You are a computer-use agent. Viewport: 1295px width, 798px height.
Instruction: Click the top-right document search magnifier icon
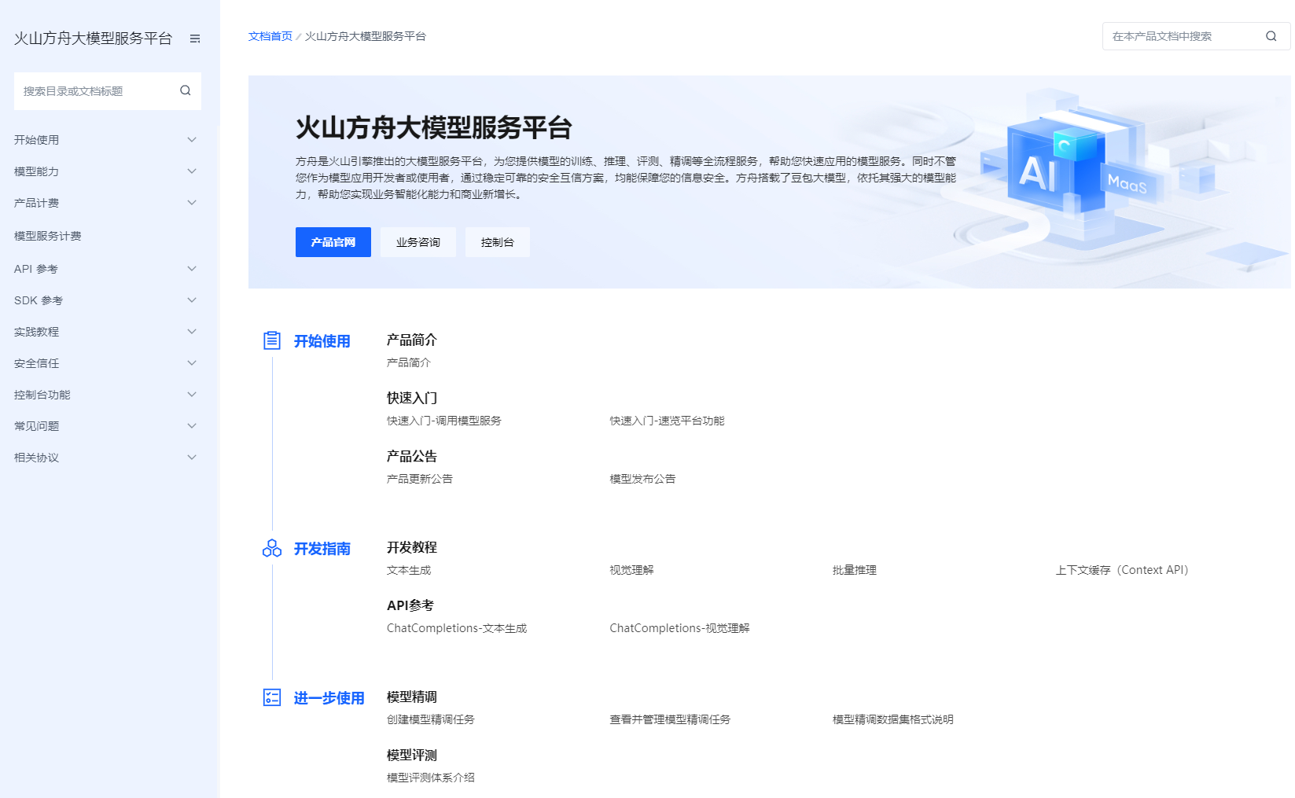pyautogui.click(x=1271, y=36)
